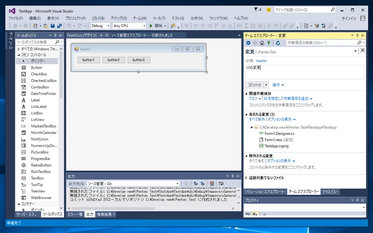Viewport: 373px width, 233px height.
Task: Switch to ソース管理エクスプローラー document tab
Action: coord(142,35)
